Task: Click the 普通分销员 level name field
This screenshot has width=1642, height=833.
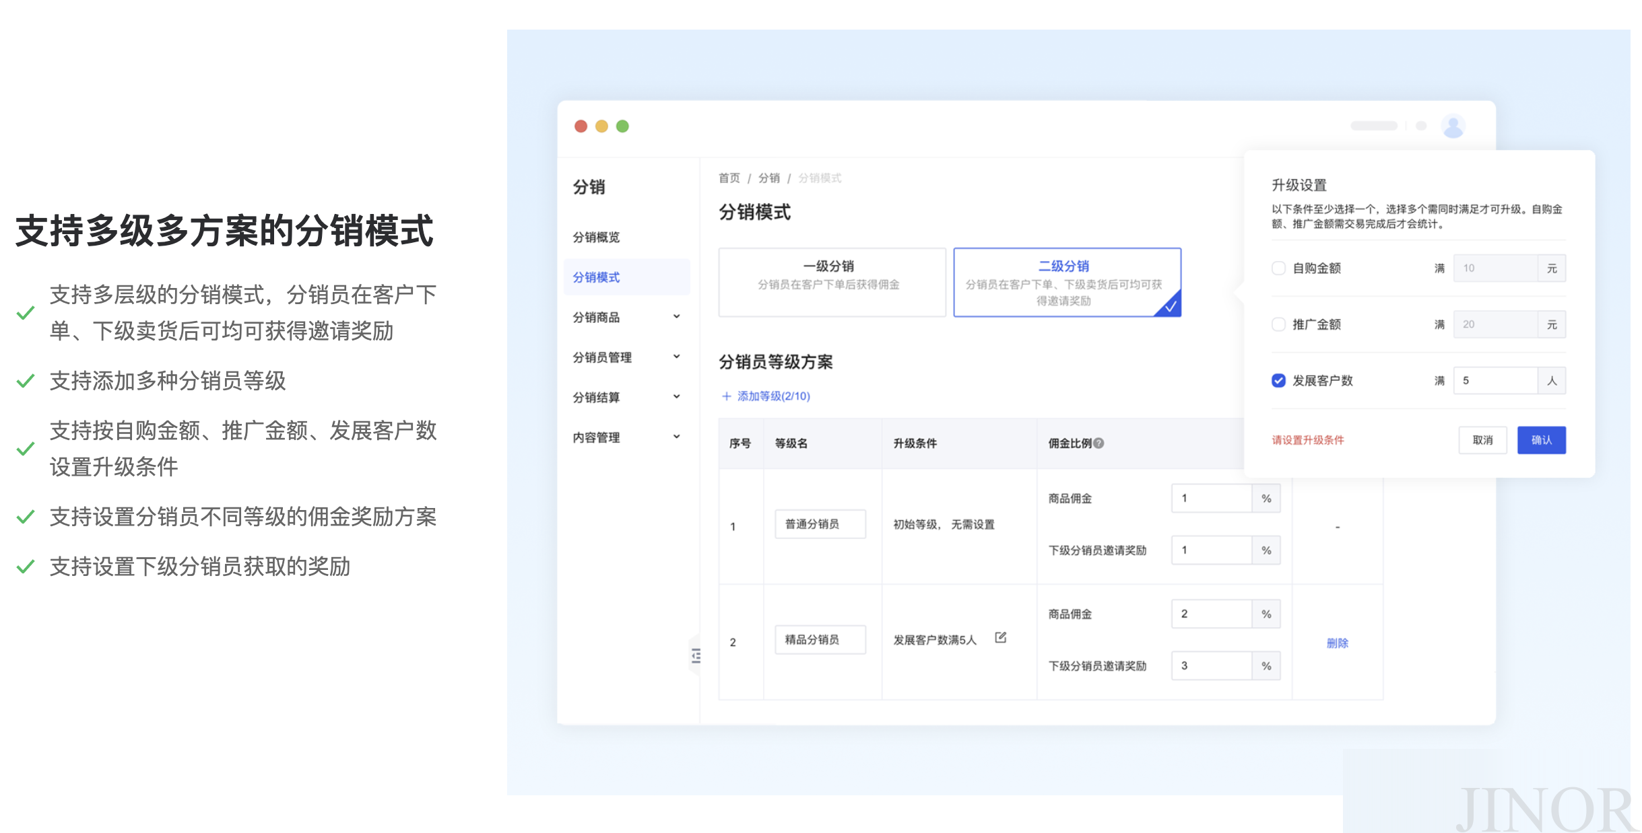Action: 820,524
